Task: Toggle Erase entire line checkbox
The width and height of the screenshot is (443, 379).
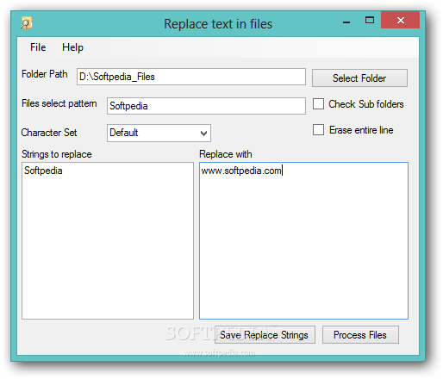Action: click(x=318, y=130)
